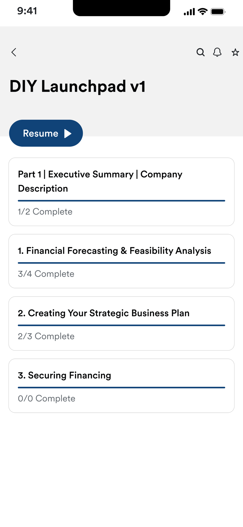Click Financial Forecasting progress bar
Image resolution: width=243 pixels, height=527 pixels.
[121, 263]
